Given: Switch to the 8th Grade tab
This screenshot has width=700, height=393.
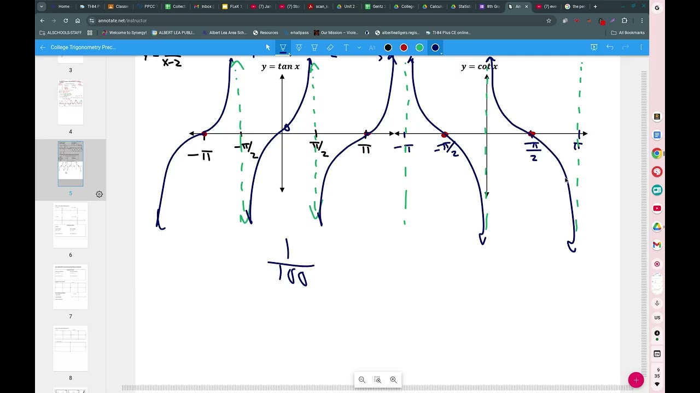Looking at the screenshot, I should click(489, 7).
